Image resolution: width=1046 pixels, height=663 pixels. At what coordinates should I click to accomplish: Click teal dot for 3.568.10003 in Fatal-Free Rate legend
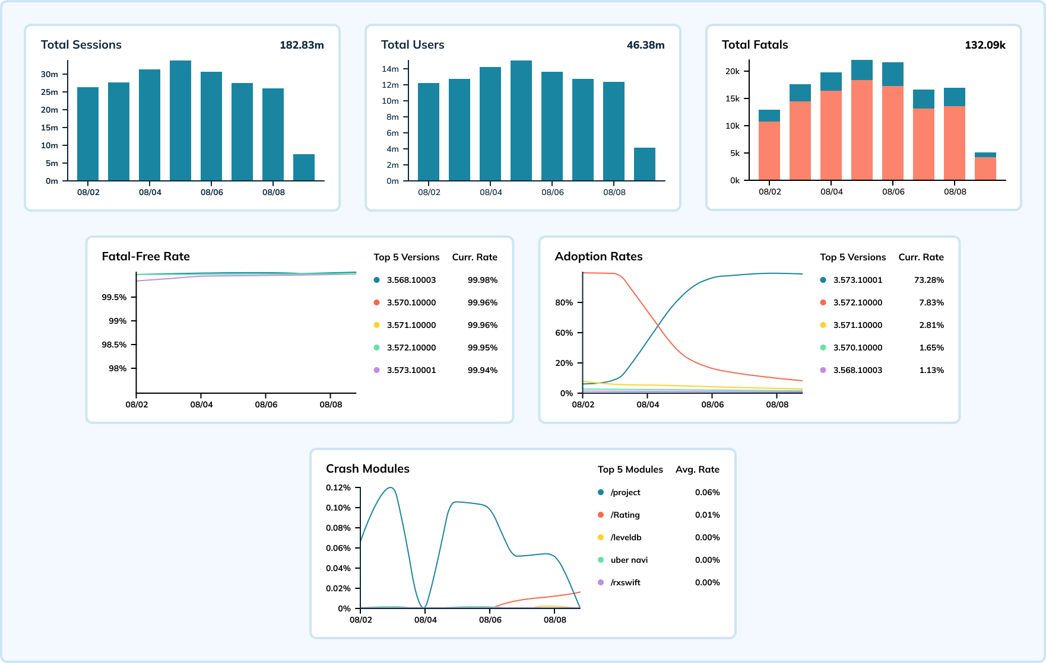pyautogui.click(x=376, y=280)
